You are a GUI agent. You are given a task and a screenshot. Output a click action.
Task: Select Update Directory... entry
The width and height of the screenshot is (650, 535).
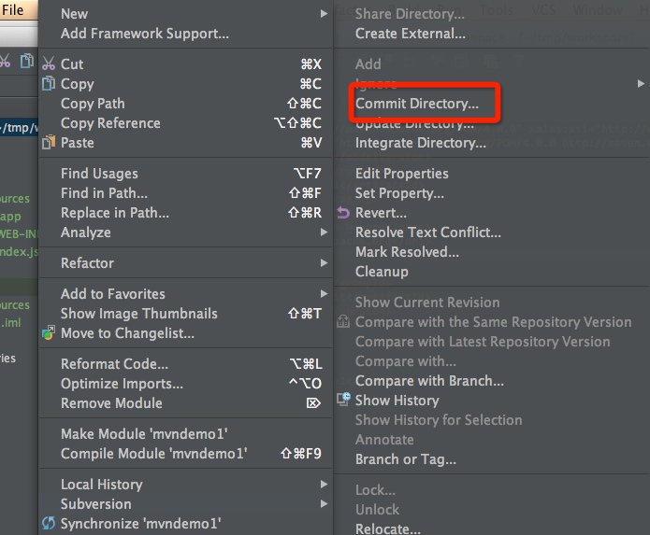[416, 124]
